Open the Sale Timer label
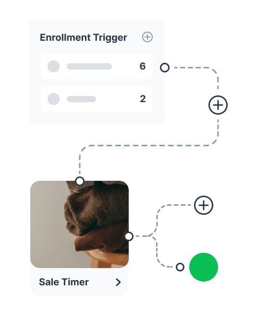The image size is (268, 316). point(64,282)
